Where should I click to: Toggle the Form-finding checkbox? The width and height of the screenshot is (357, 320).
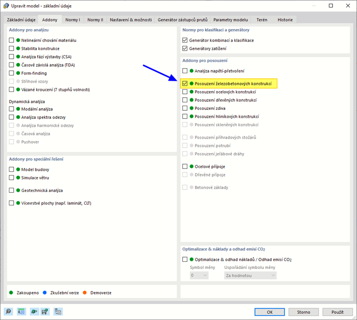pos(11,73)
